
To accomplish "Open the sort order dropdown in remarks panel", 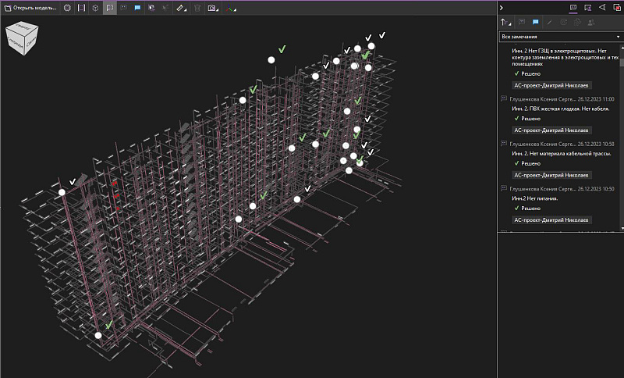I will pos(505,23).
